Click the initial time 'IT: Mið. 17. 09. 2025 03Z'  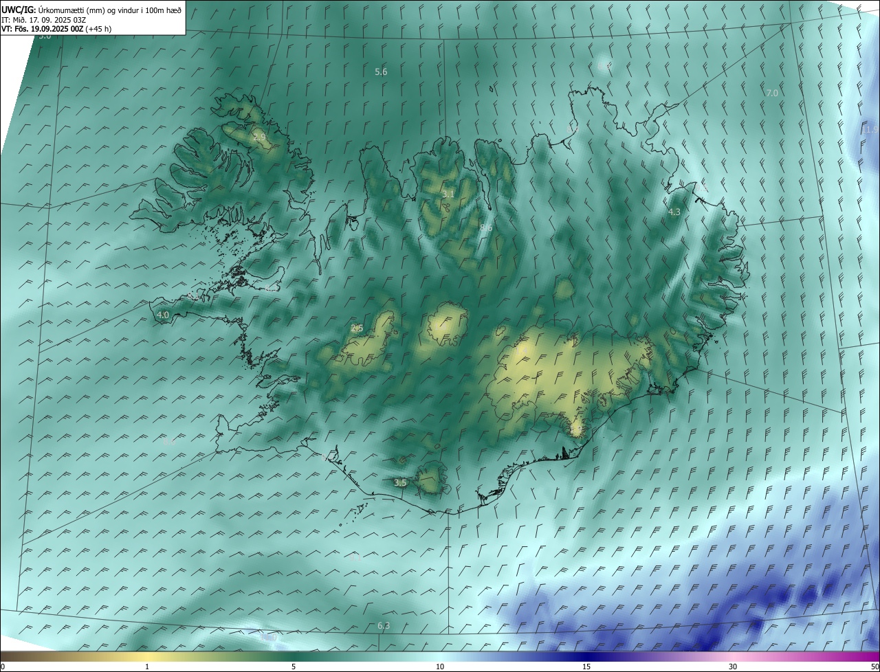tap(43, 20)
